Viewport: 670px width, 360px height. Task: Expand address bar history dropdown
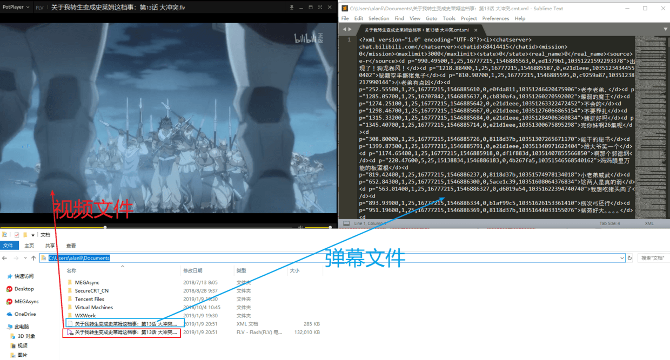point(621,258)
